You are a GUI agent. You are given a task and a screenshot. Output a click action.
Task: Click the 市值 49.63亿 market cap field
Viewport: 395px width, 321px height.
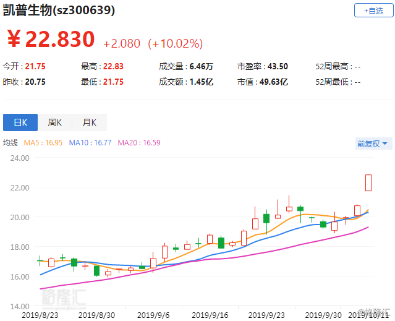271,81
